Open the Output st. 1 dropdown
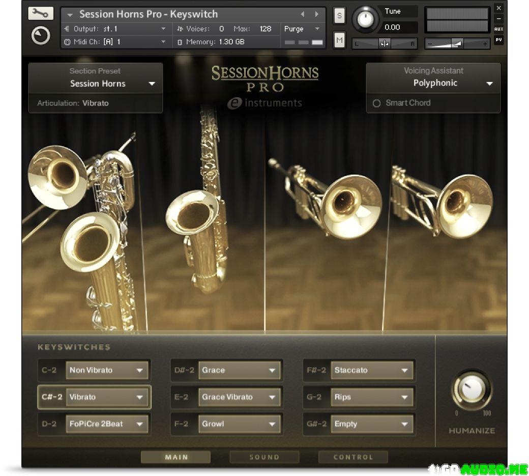The width and height of the screenshot is (529, 476). pos(116,29)
